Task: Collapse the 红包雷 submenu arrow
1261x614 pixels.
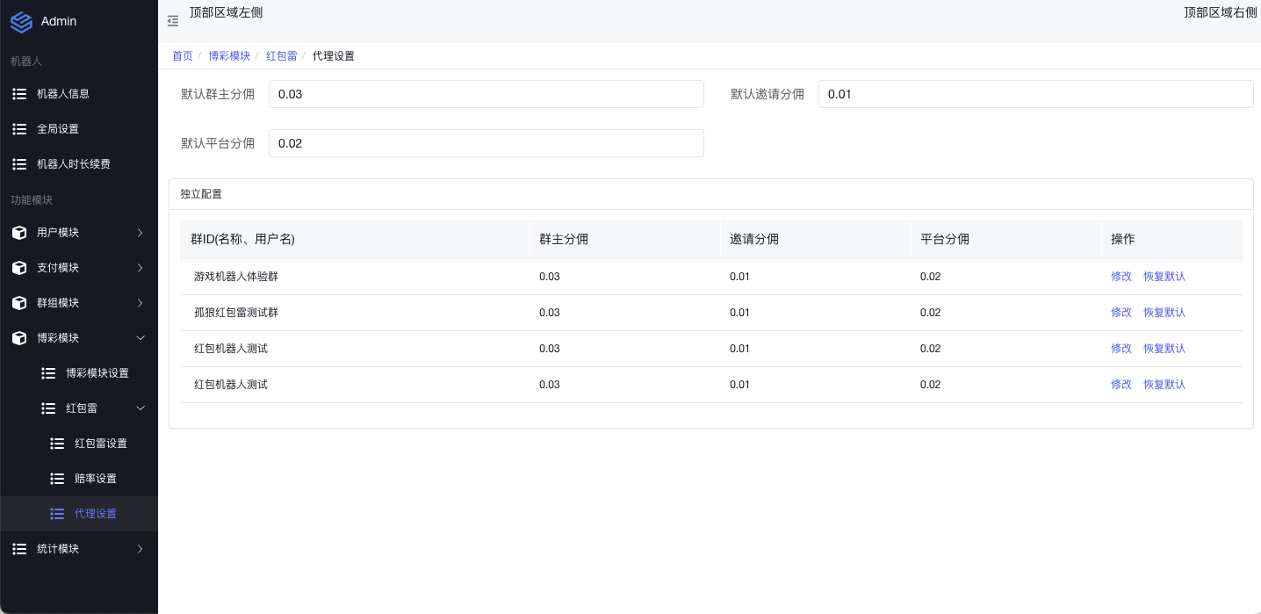Action: click(x=140, y=408)
